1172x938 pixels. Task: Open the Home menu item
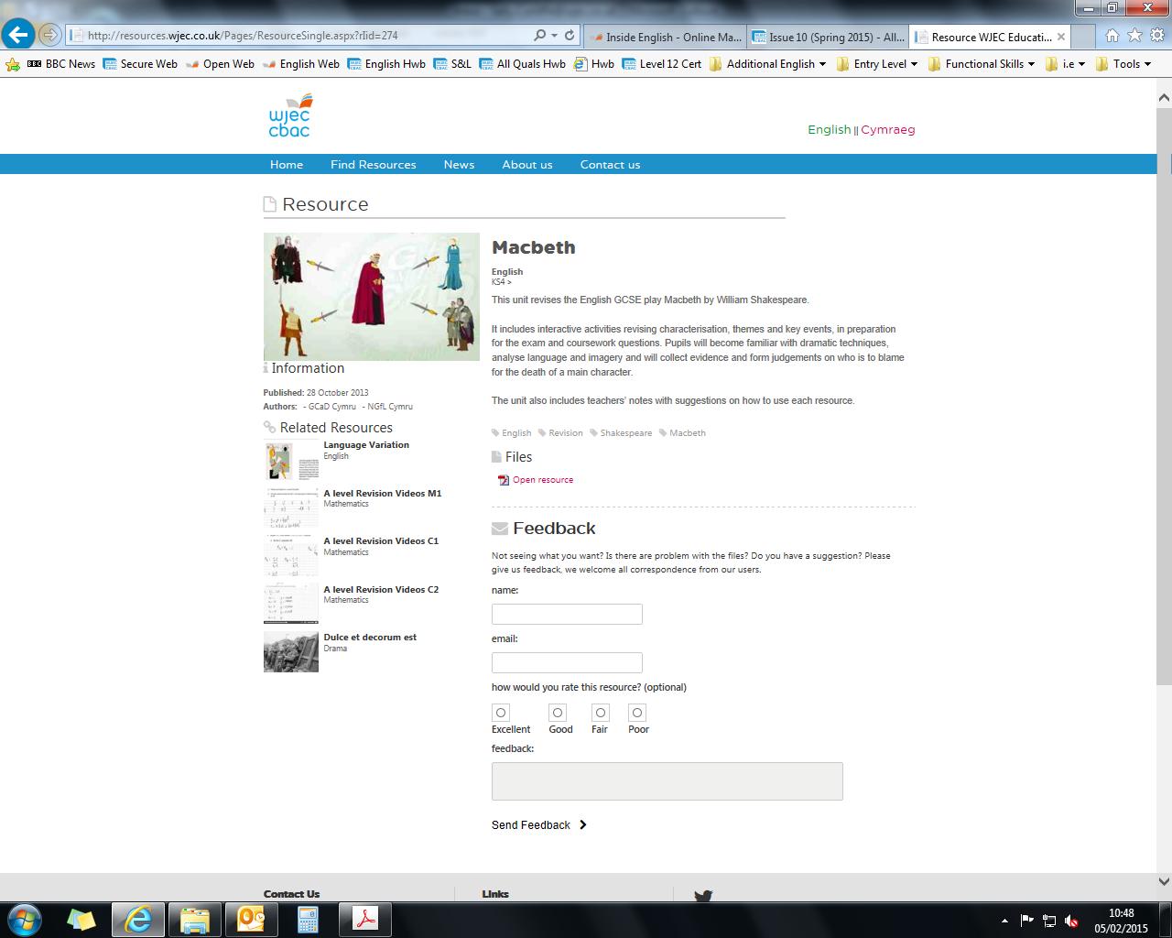coord(287,165)
